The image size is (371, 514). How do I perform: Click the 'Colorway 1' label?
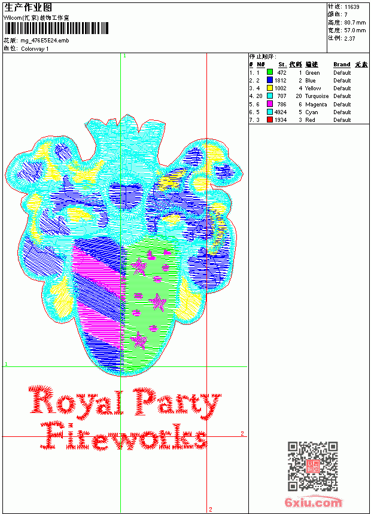35,49
